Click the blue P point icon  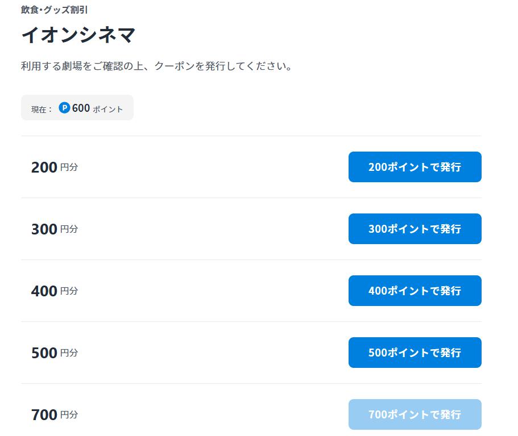[64, 107]
